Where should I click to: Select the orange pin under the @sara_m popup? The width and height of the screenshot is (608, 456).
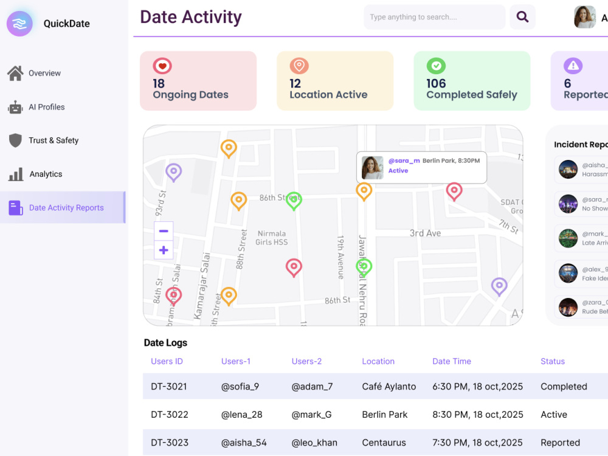(x=364, y=192)
